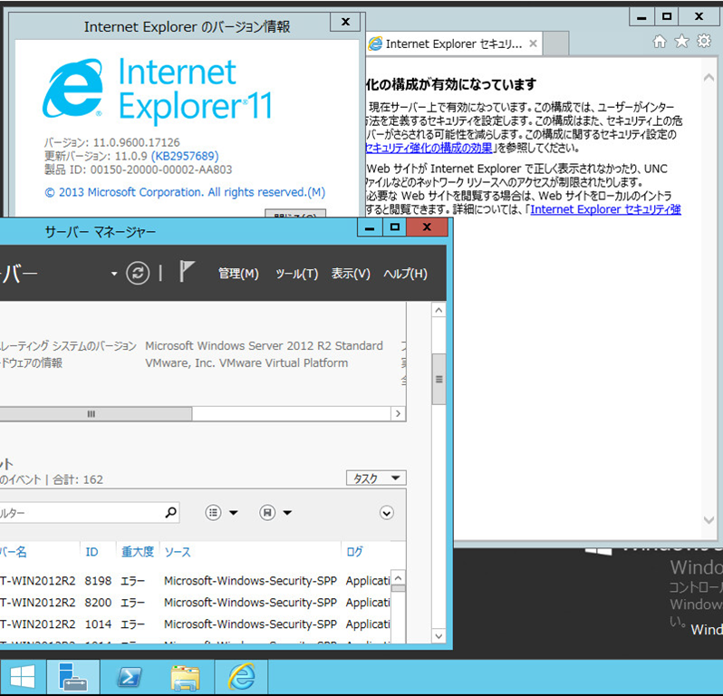The width and height of the screenshot is (723, 696).
Task: Click Microsoft Windows Server 2012 R2 Standard value
Action: click(x=264, y=345)
